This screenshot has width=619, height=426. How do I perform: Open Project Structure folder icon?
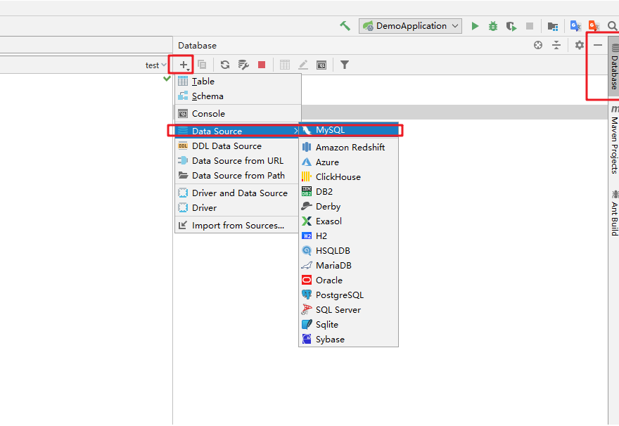coord(553,27)
